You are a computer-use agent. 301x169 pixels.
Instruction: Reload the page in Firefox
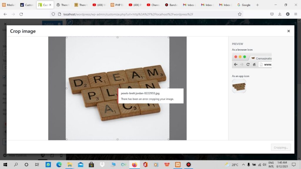point(21,14)
